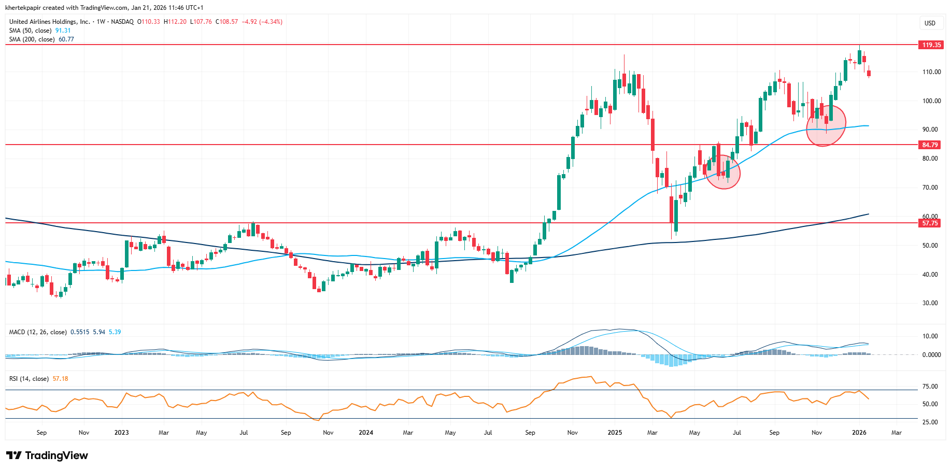Select the 57.75 red price label
This screenshot has height=471, width=951.
tap(930, 223)
